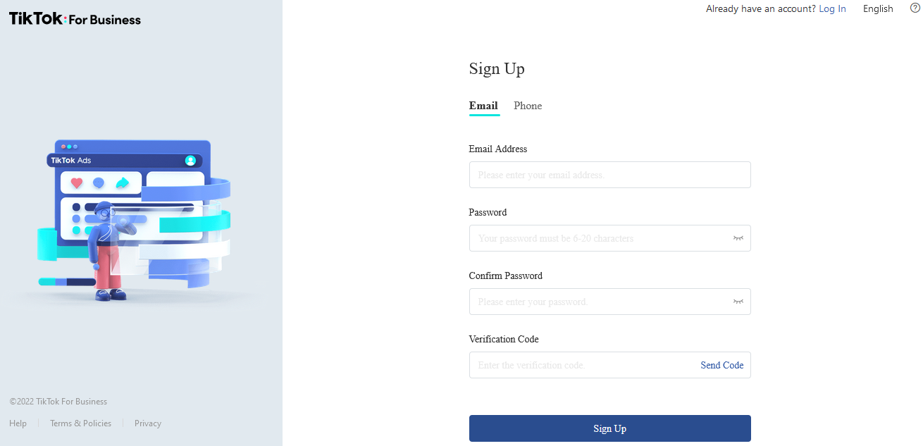Open the Help footer link
923x446 pixels.
point(18,423)
